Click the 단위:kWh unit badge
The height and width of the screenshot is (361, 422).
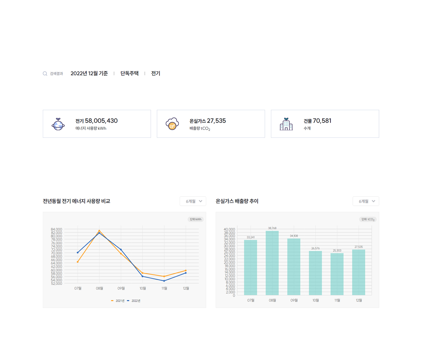click(196, 219)
